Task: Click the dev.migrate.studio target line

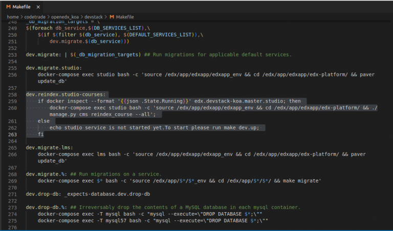Action: click(x=54, y=68)
